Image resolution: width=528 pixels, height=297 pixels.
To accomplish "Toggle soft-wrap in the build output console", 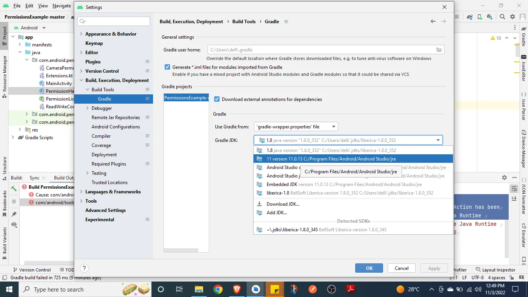I will [x=514, y=189].
